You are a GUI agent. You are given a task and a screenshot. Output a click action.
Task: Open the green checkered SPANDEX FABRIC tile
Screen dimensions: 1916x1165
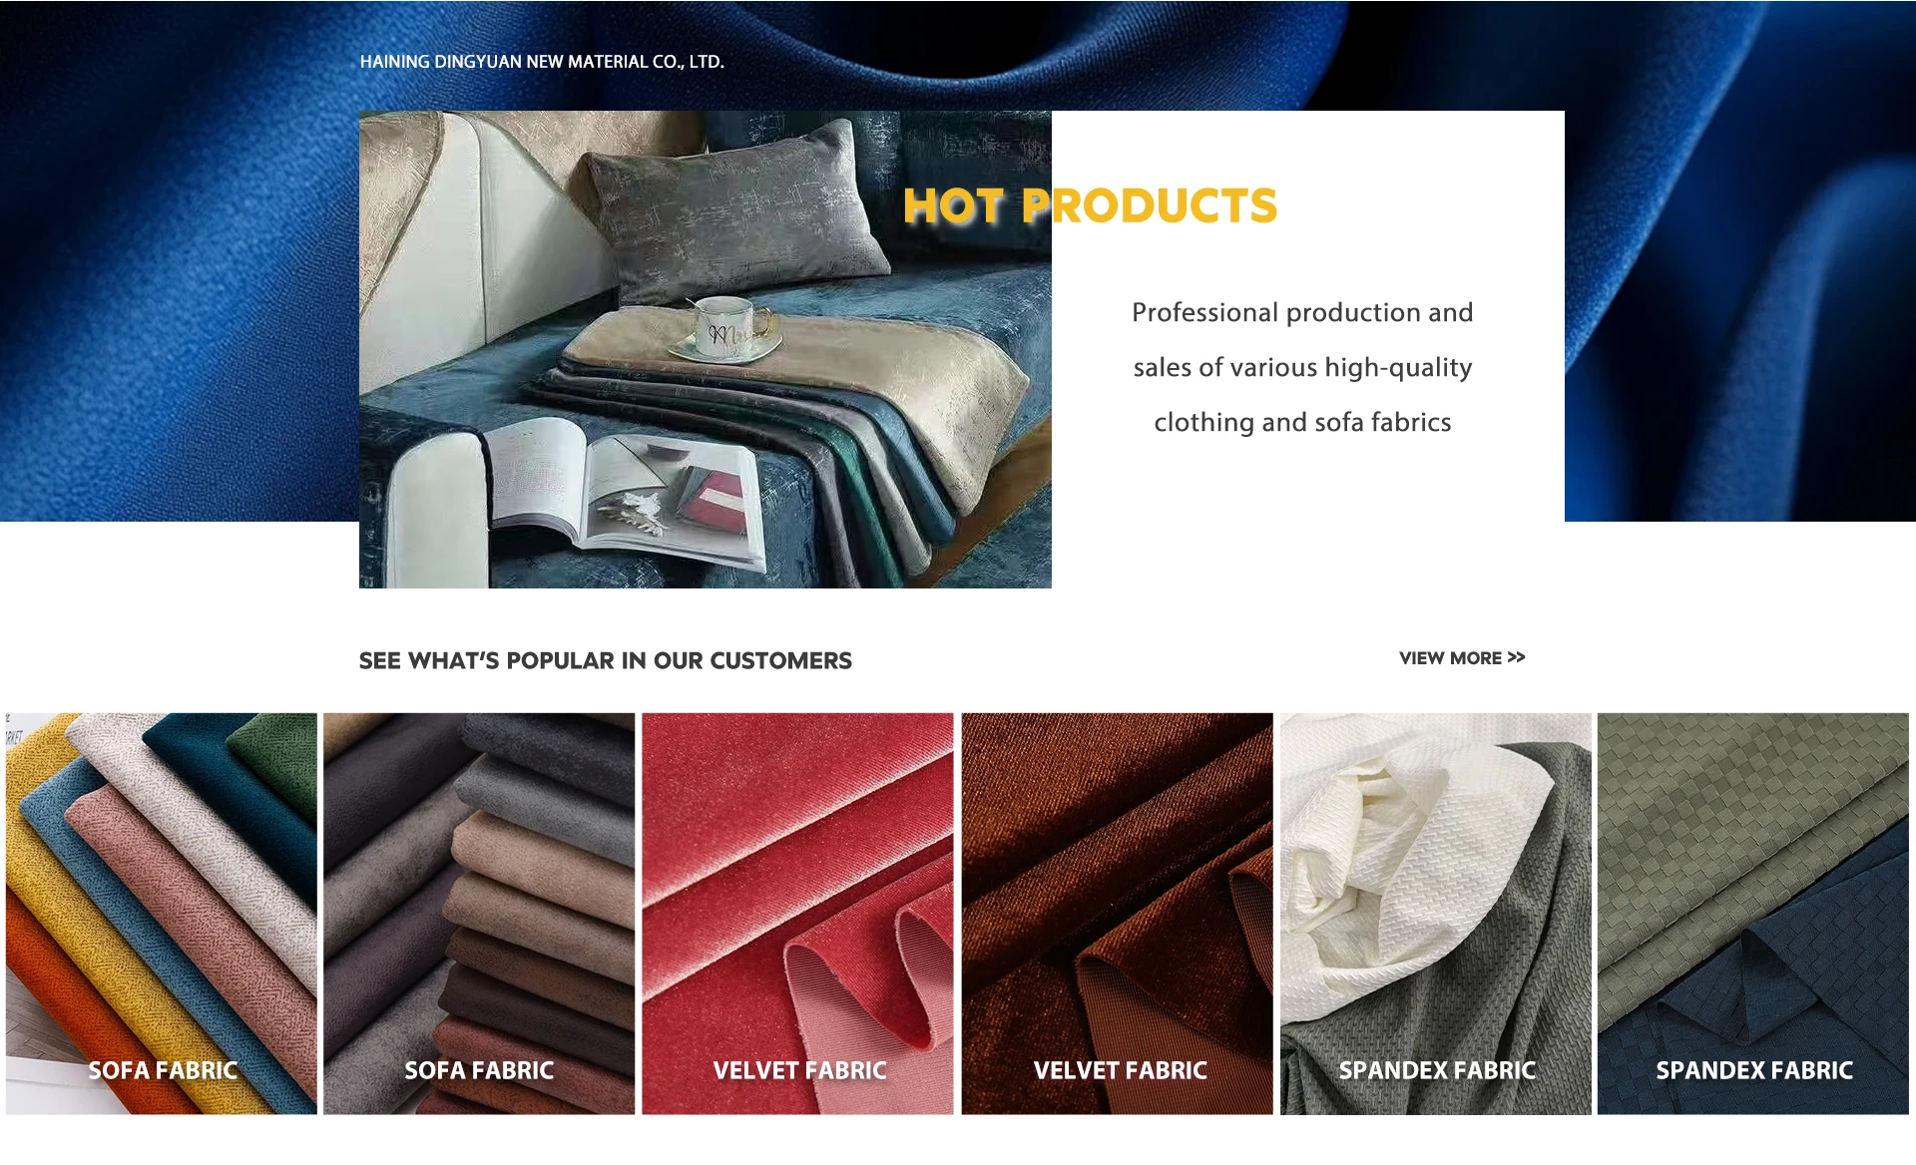pos(1753,914)
